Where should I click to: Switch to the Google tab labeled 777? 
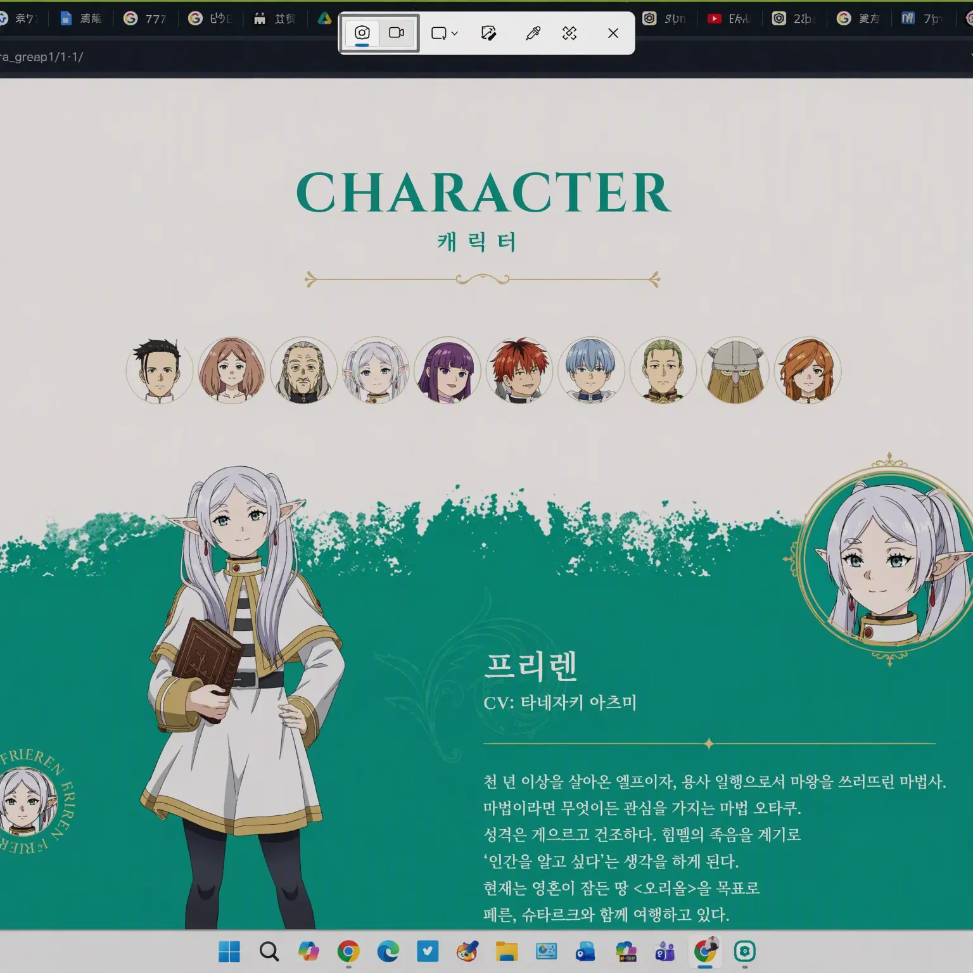[145, 18]
